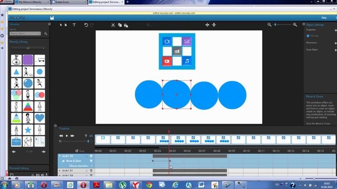The height and width of the screenshot is (189, 337).
Task: Go to the previous library page
Action: 14,152
